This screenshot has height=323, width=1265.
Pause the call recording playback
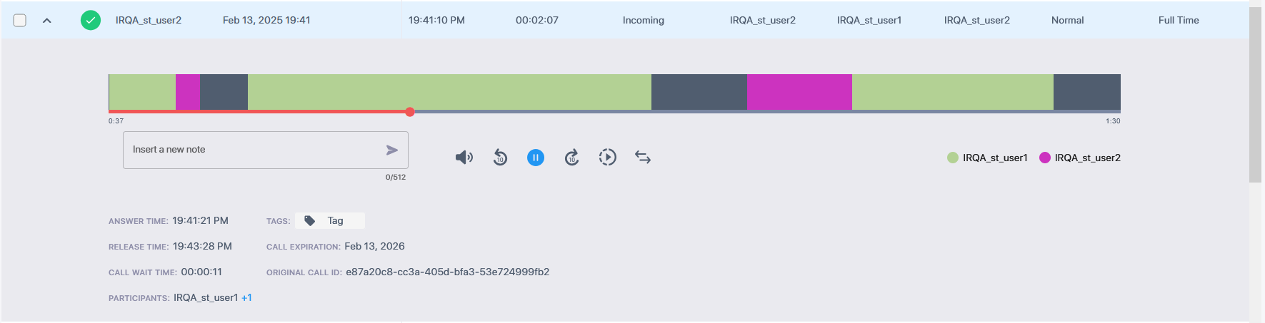tap(536, 158)
